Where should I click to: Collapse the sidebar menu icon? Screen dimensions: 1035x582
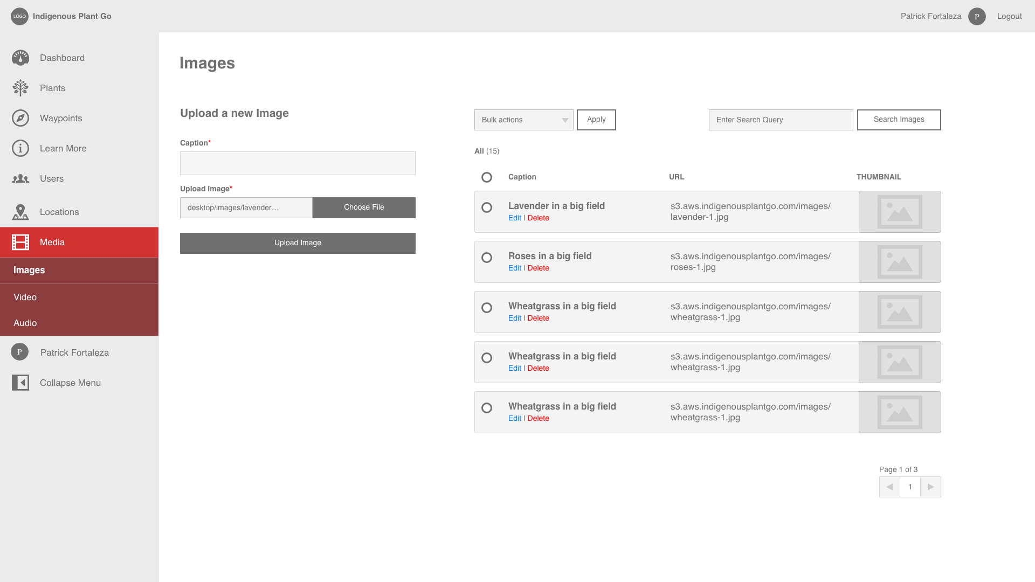click(x=20, y=383)
